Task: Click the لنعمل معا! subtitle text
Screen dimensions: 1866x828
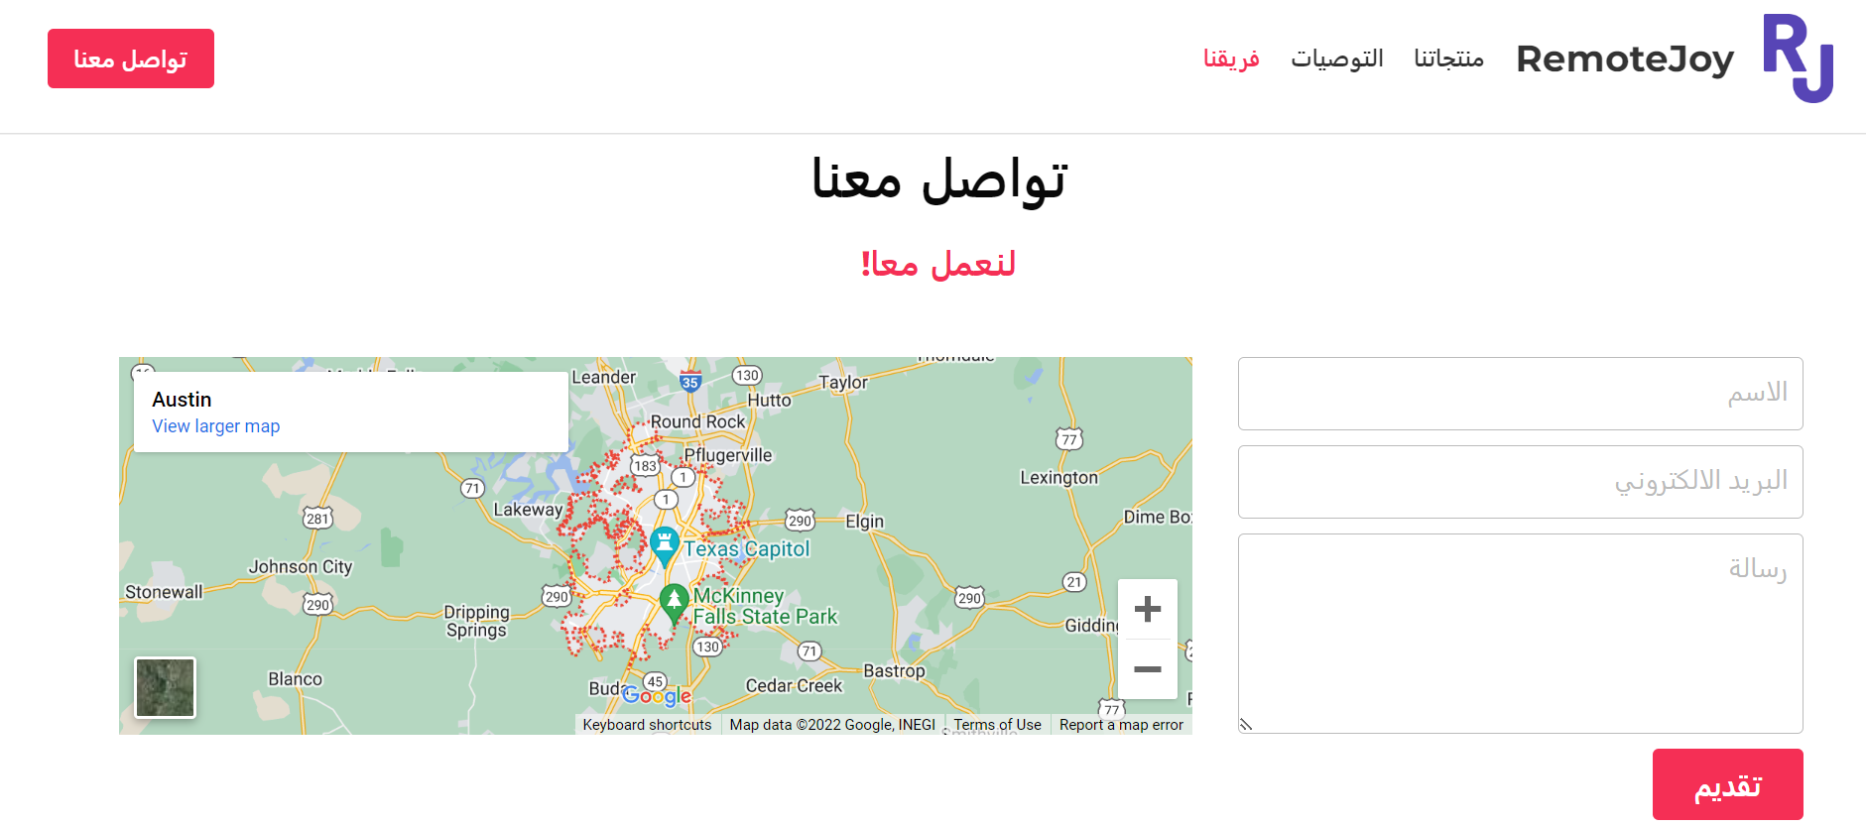Action: point(937,264)
